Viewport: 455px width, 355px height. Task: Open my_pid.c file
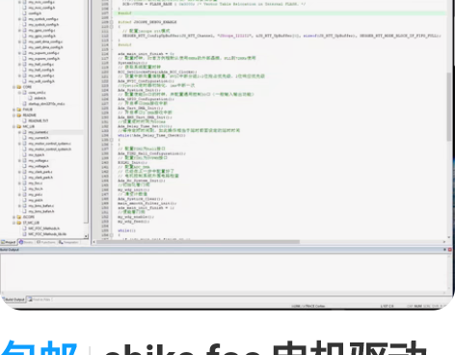(x=36, y=194)
